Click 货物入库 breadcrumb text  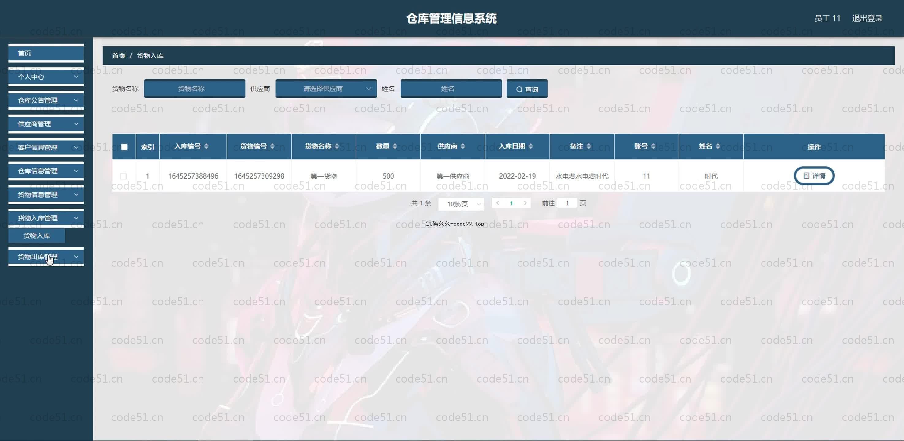pyautogui.click(x=150, y=55)
